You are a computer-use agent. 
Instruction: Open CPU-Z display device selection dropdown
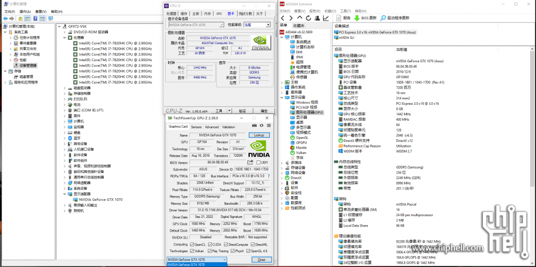[x=196, y=25]
